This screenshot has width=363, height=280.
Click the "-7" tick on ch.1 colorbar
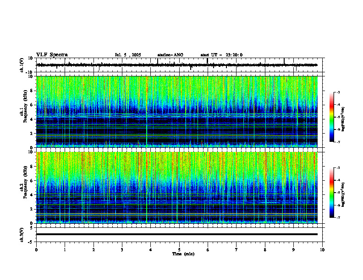coord(338,142)
